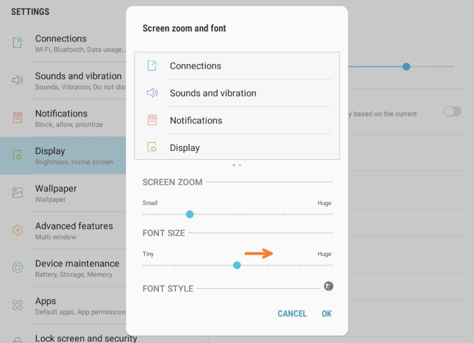This screenshot has height=343, width=474.
Task: Click the Apps icon in sidebar
Action: click(18, 304)
